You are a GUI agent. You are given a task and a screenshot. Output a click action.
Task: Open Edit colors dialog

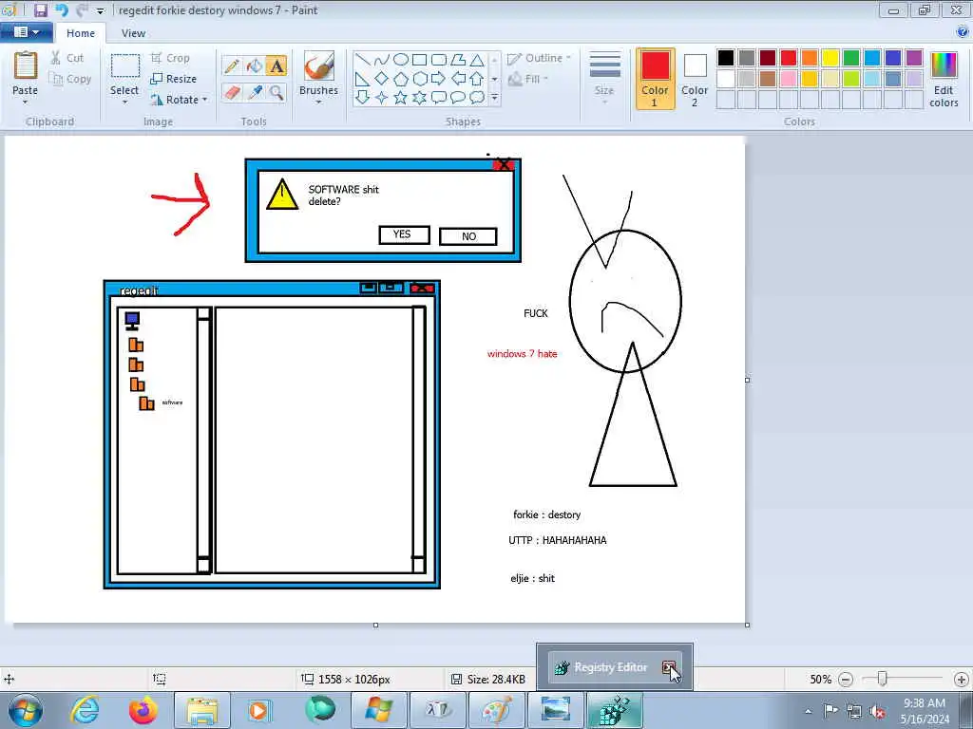[x=944, y=79]
